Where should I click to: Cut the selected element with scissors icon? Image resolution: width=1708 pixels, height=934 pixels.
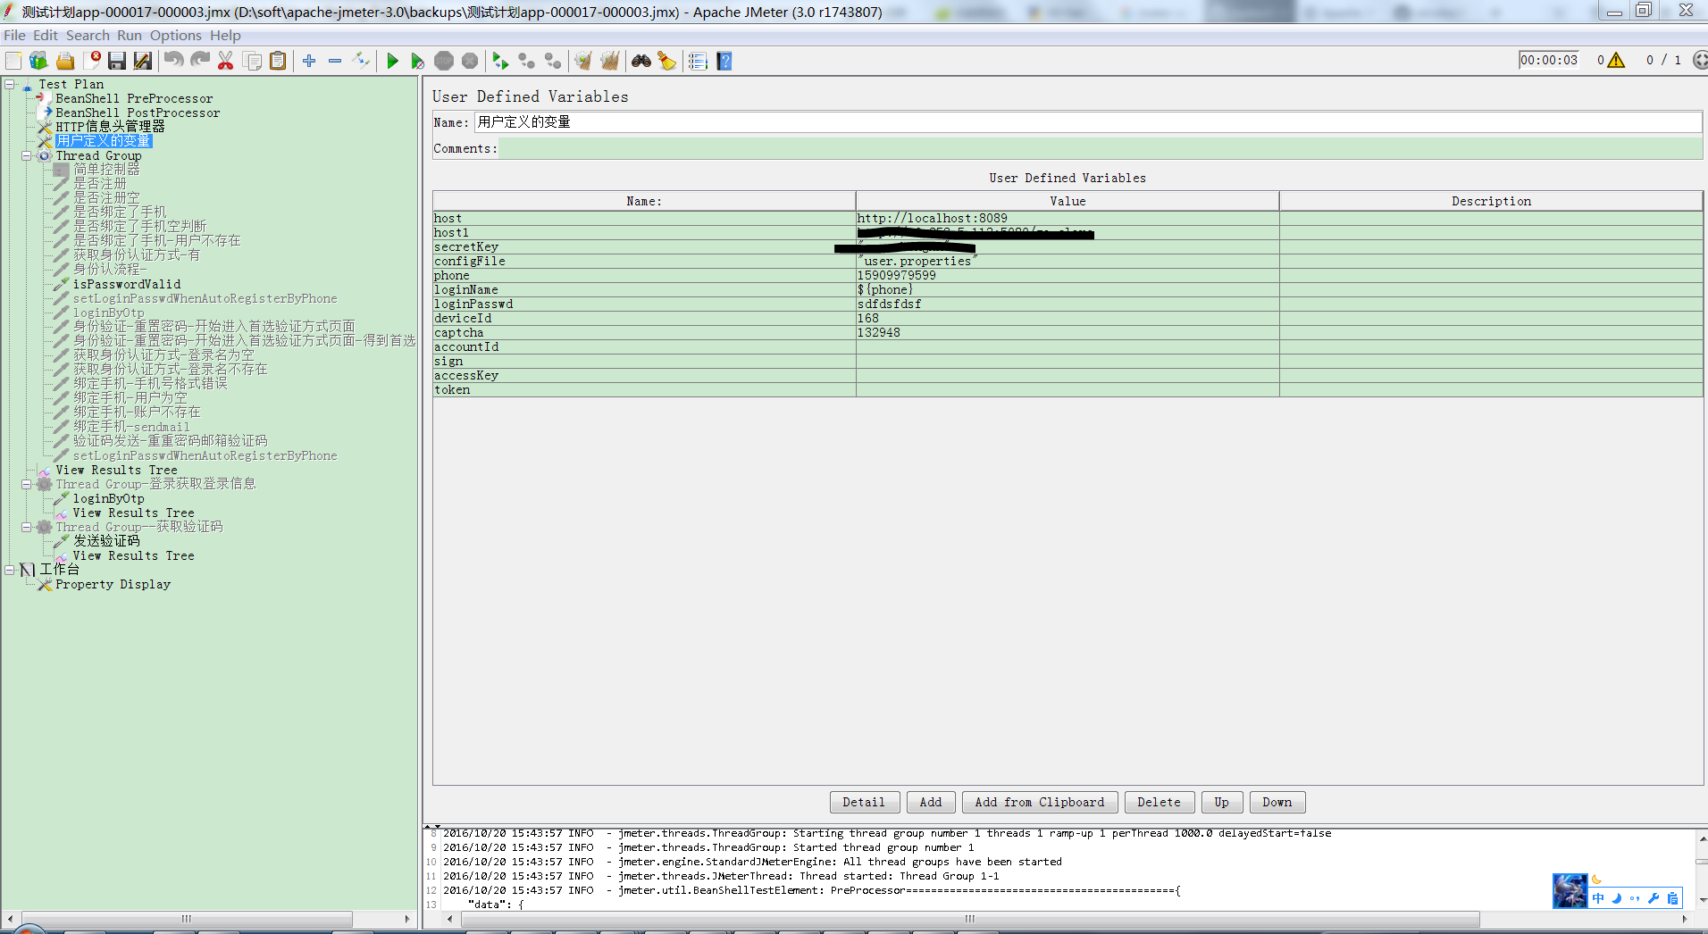226,61
